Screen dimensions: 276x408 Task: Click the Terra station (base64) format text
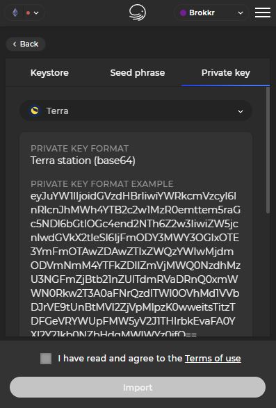83,161
